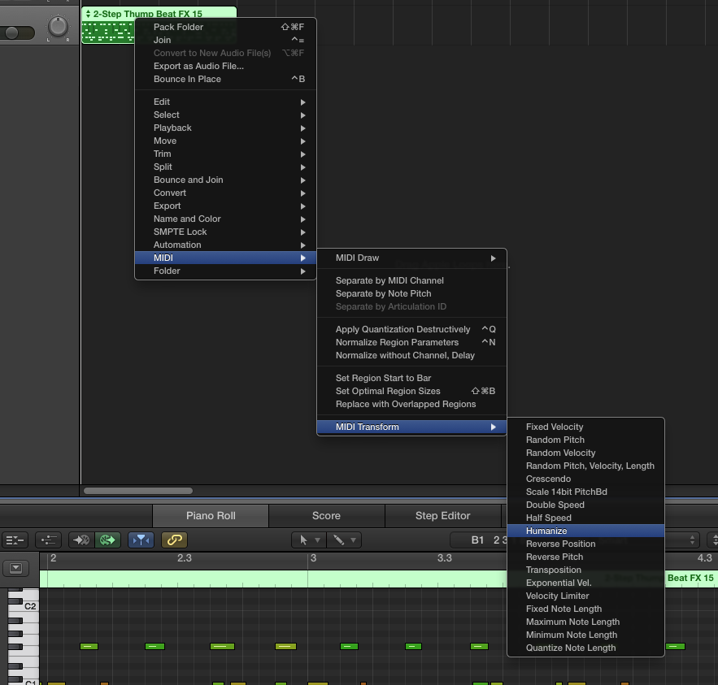Click the track pan knob
Viewport: 718px width, 685px height.
coord(58,27)
